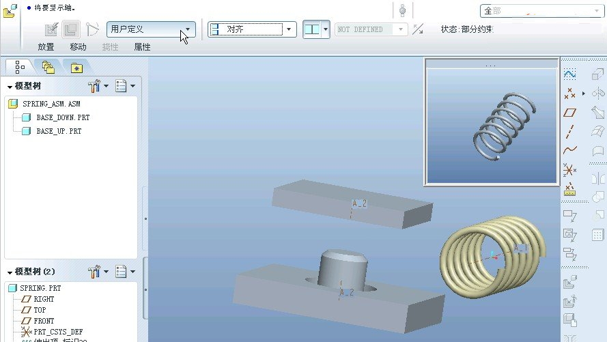Click the regeneration traffic light icon

[x=403, y=11]
